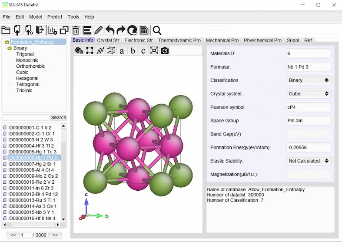Click the Formation Energy input field
342x242 pixels.
coord(309,147)
